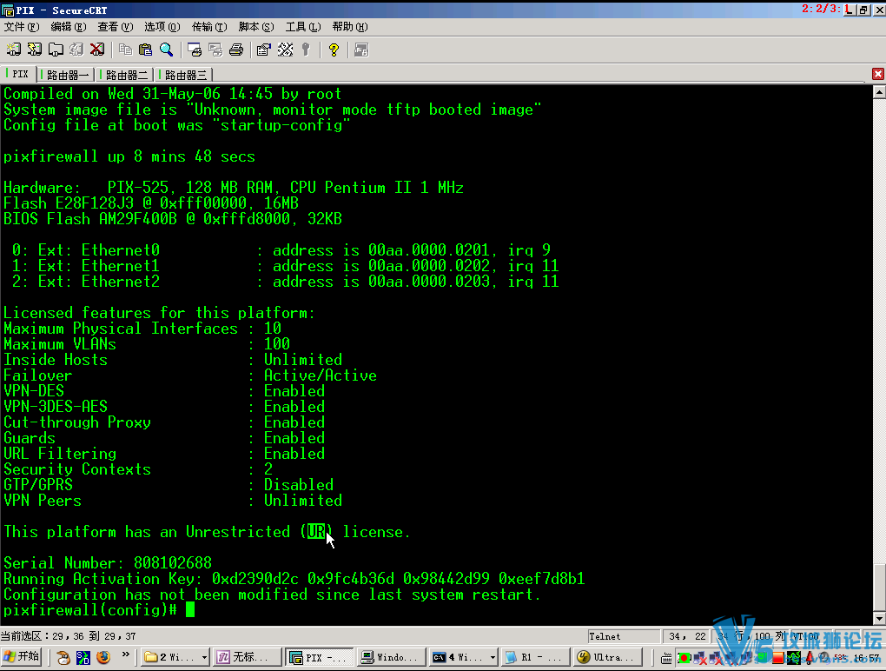Click the grayed Reconnect icon
This screenshot has height=671, width=886.
pos(76,50)
